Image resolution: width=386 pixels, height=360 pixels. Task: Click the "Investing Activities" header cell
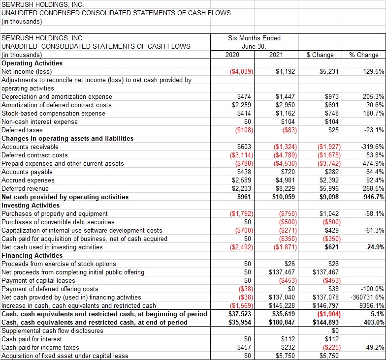(x=31, y=206)
